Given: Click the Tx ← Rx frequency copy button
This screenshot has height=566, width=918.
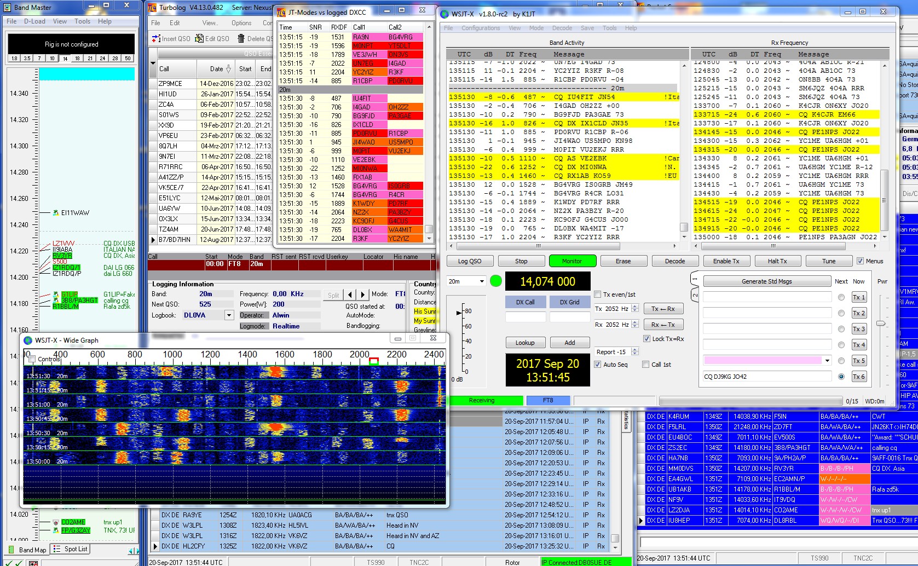Looking at the screenshot, I should (x=663, y=309).
